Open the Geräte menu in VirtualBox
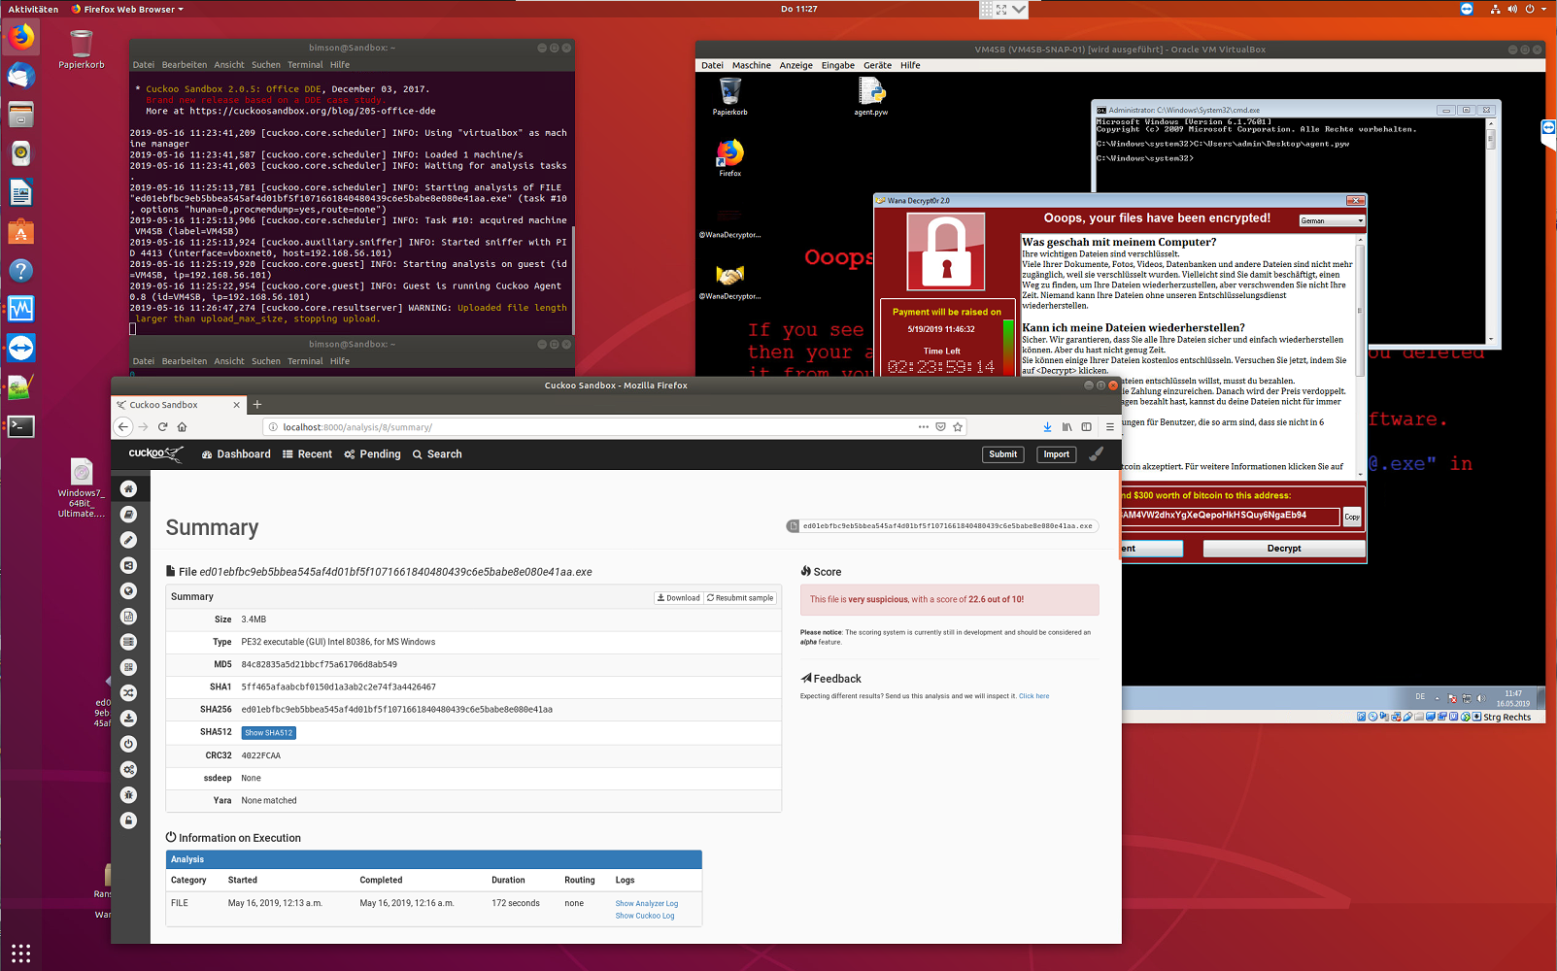Screen dimensions: 1557x971 point(878,65)
